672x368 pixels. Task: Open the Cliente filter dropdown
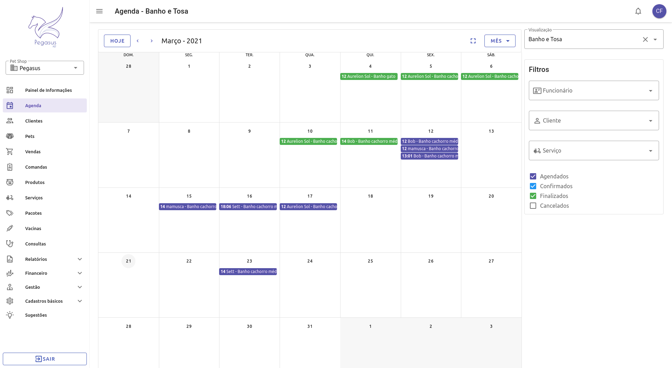594,120
